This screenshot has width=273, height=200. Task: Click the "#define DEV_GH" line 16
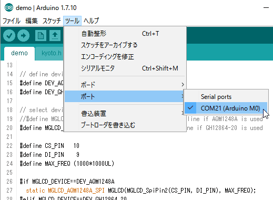point(42,92)
